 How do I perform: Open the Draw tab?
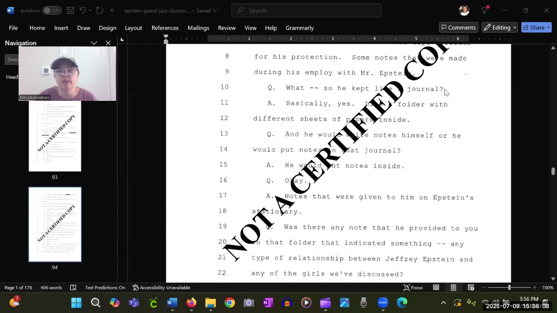point(84,28)
